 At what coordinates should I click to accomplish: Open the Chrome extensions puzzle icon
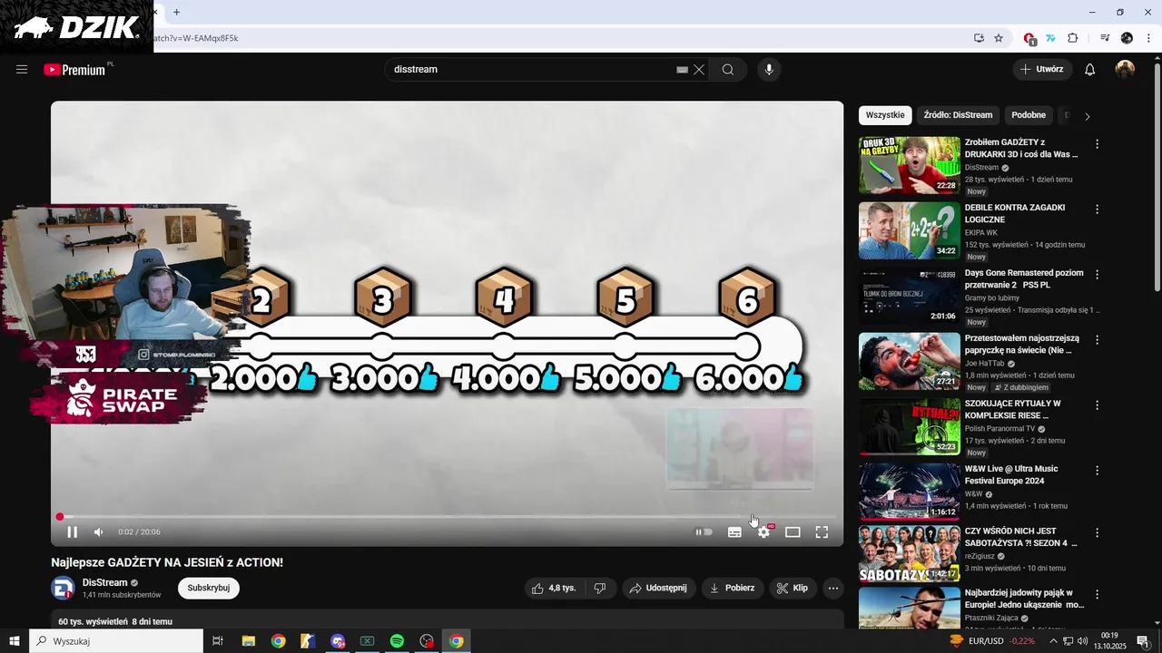tap(1073, 38)
